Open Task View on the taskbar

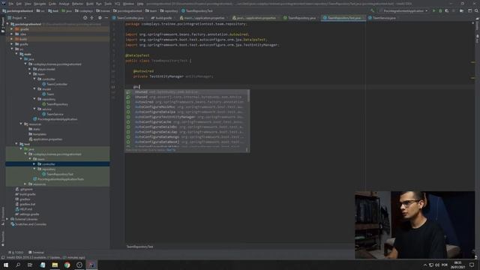click(x=30, y=265)
